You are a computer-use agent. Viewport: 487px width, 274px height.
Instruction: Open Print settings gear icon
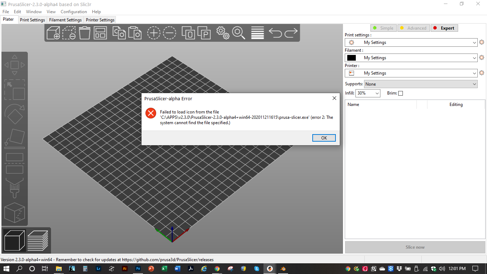pos(482,42)
